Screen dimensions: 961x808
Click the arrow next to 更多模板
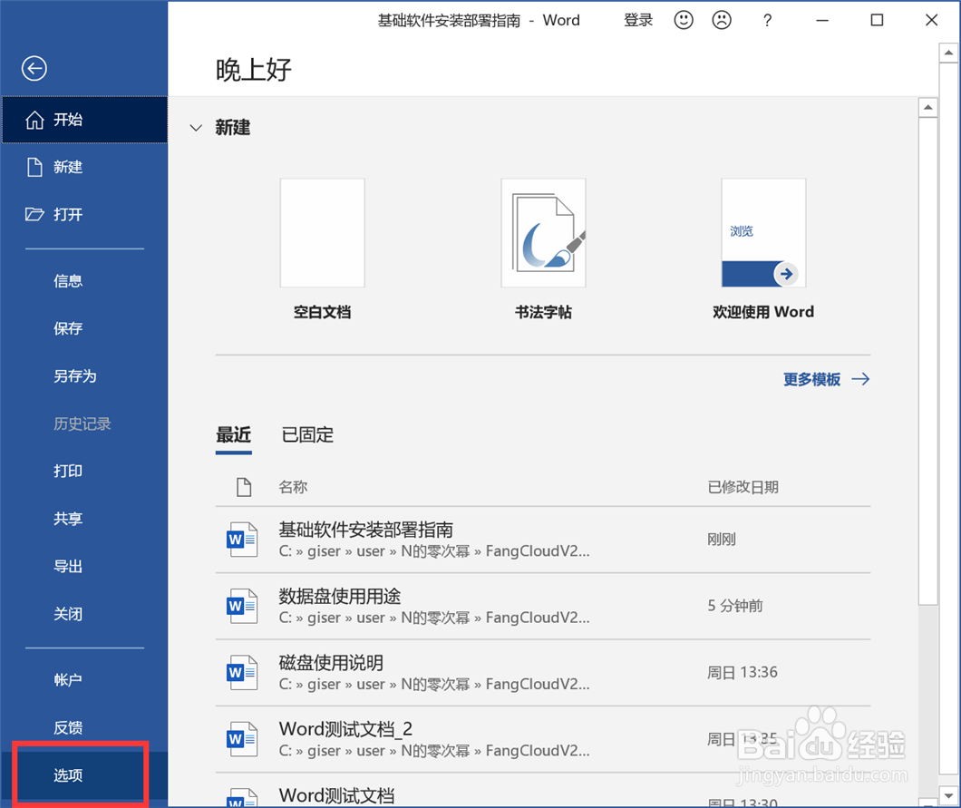(860, 379)
